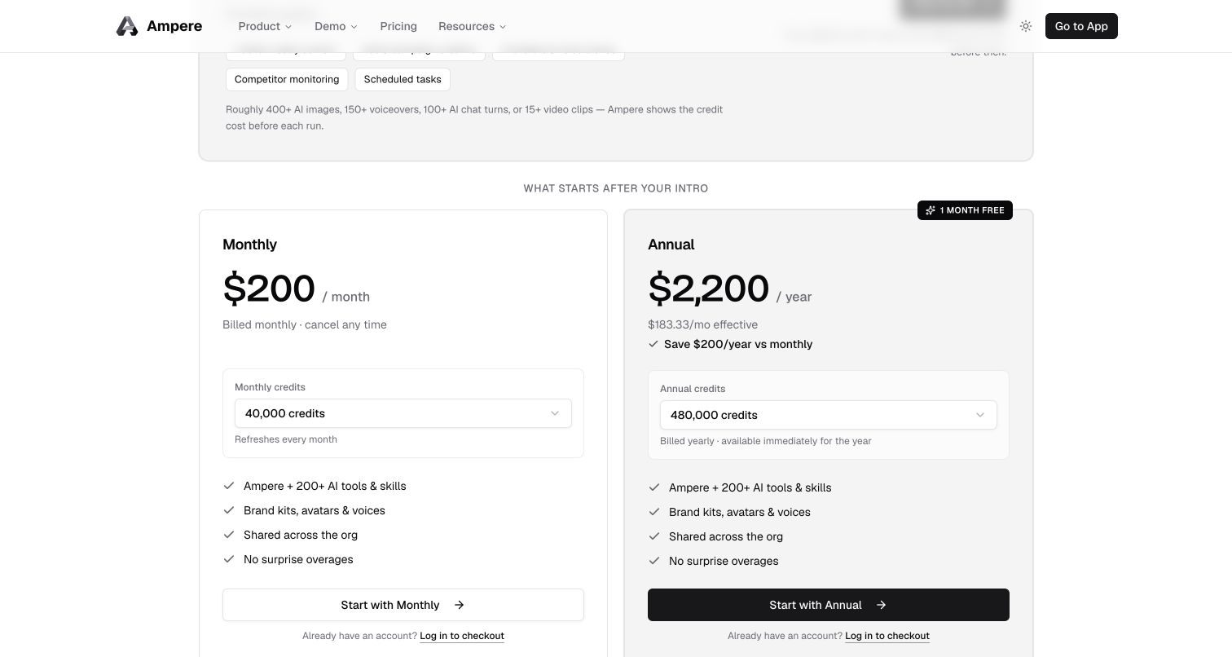1232x657 pixels.
Task: Click Log in to checkout under Annual
Action: pyautogui.click(x=887, y=636)
